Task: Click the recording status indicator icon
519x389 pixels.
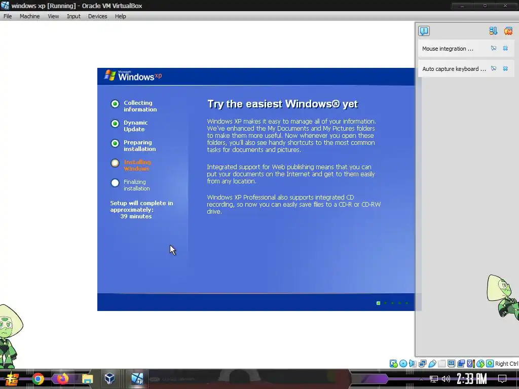Action: coord(461,364)
